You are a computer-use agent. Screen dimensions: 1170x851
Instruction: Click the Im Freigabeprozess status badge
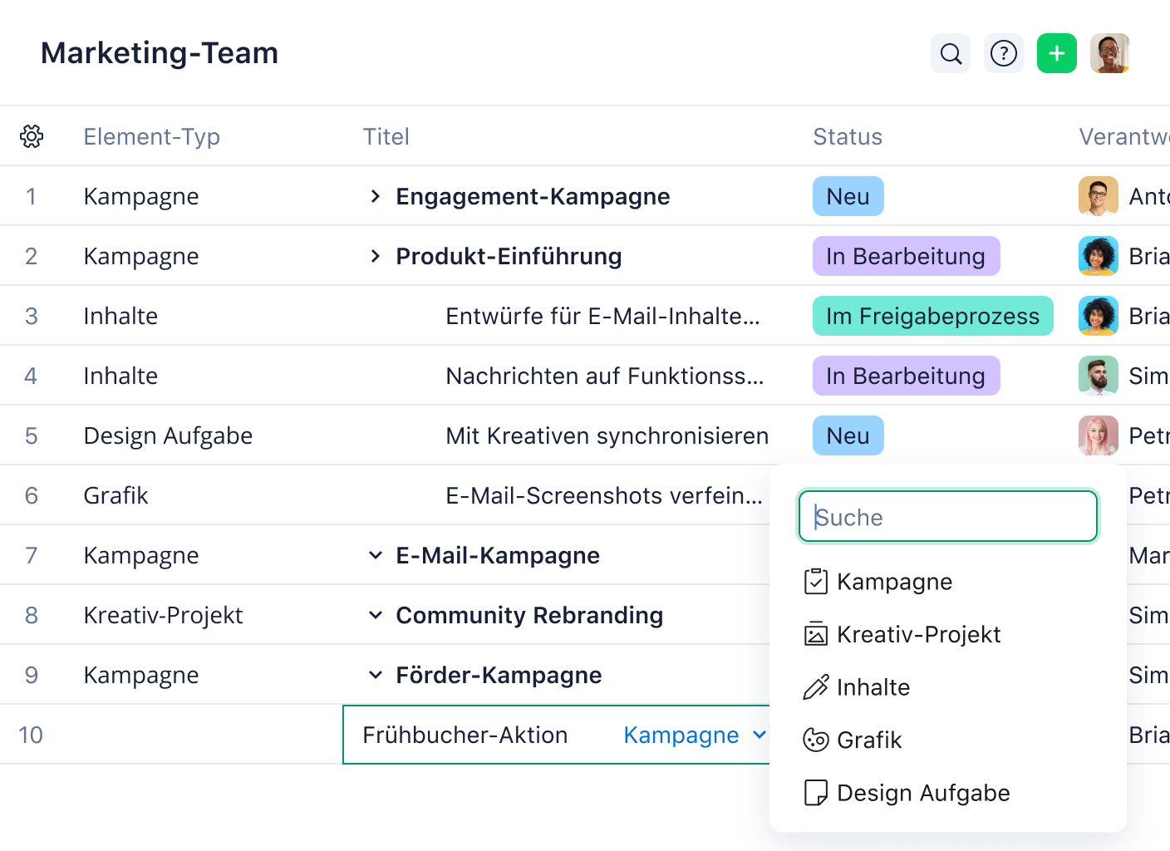pos(932,316)
